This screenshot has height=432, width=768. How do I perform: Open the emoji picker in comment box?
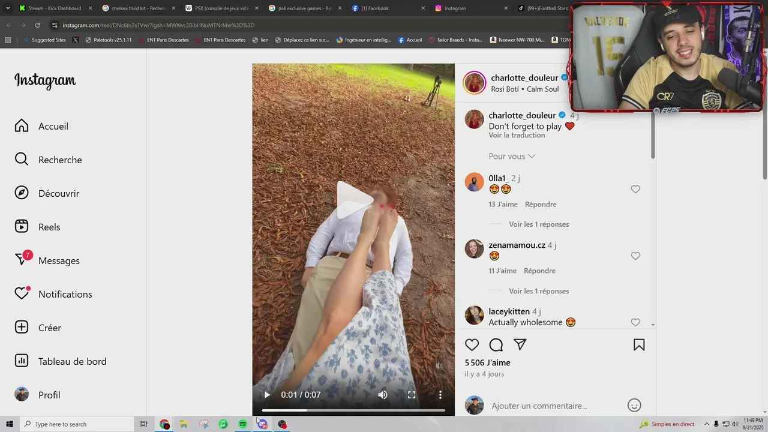coord(634,406)
